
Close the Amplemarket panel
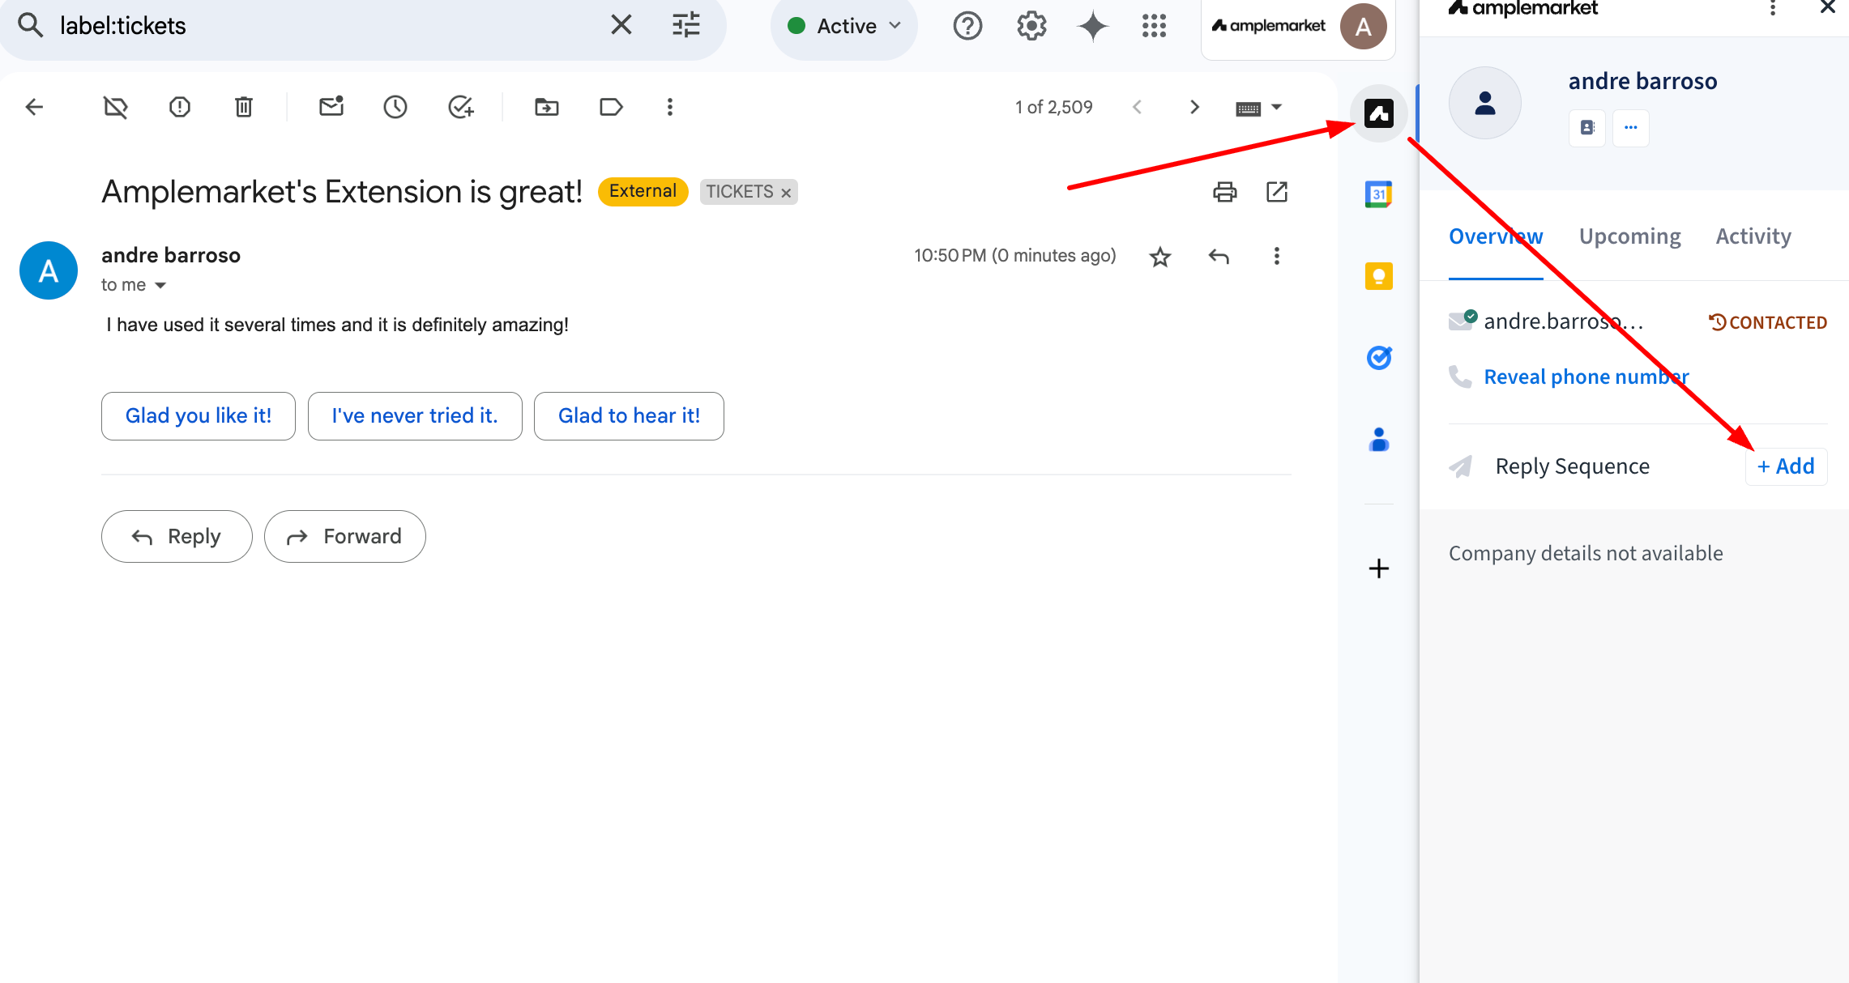coord(1828,7)
